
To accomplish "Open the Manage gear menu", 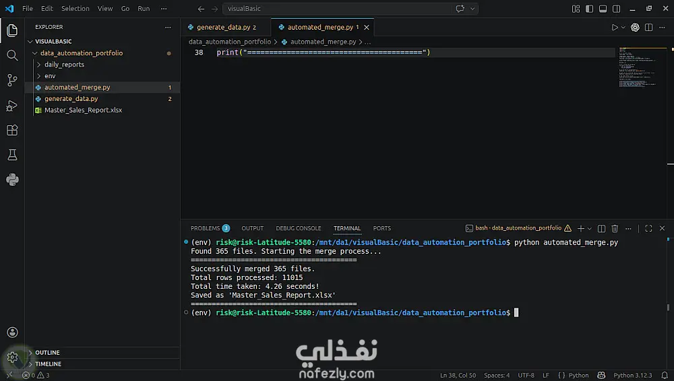I will (x=12, y=357).
